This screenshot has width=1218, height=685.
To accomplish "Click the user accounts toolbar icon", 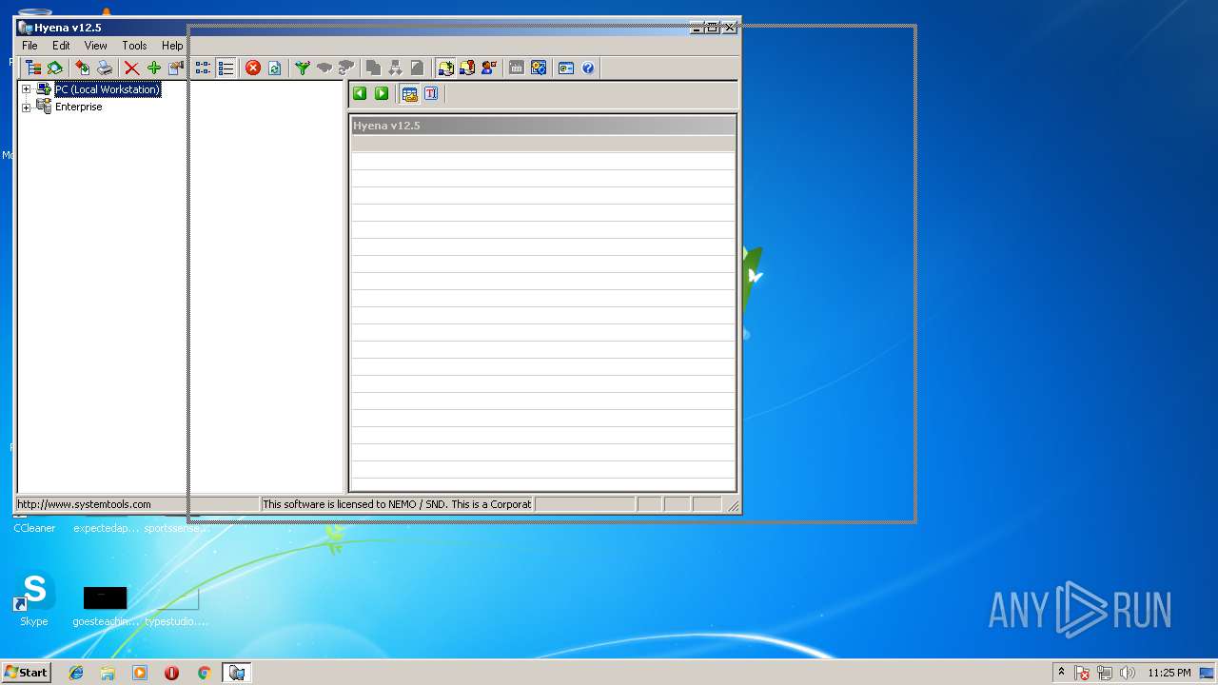I will click(489, 68).
